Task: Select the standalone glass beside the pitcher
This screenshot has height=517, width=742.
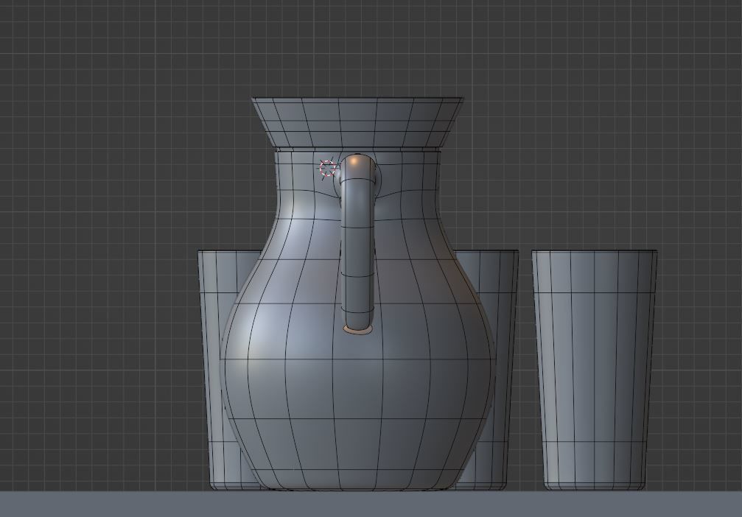Action: point(595,370)
